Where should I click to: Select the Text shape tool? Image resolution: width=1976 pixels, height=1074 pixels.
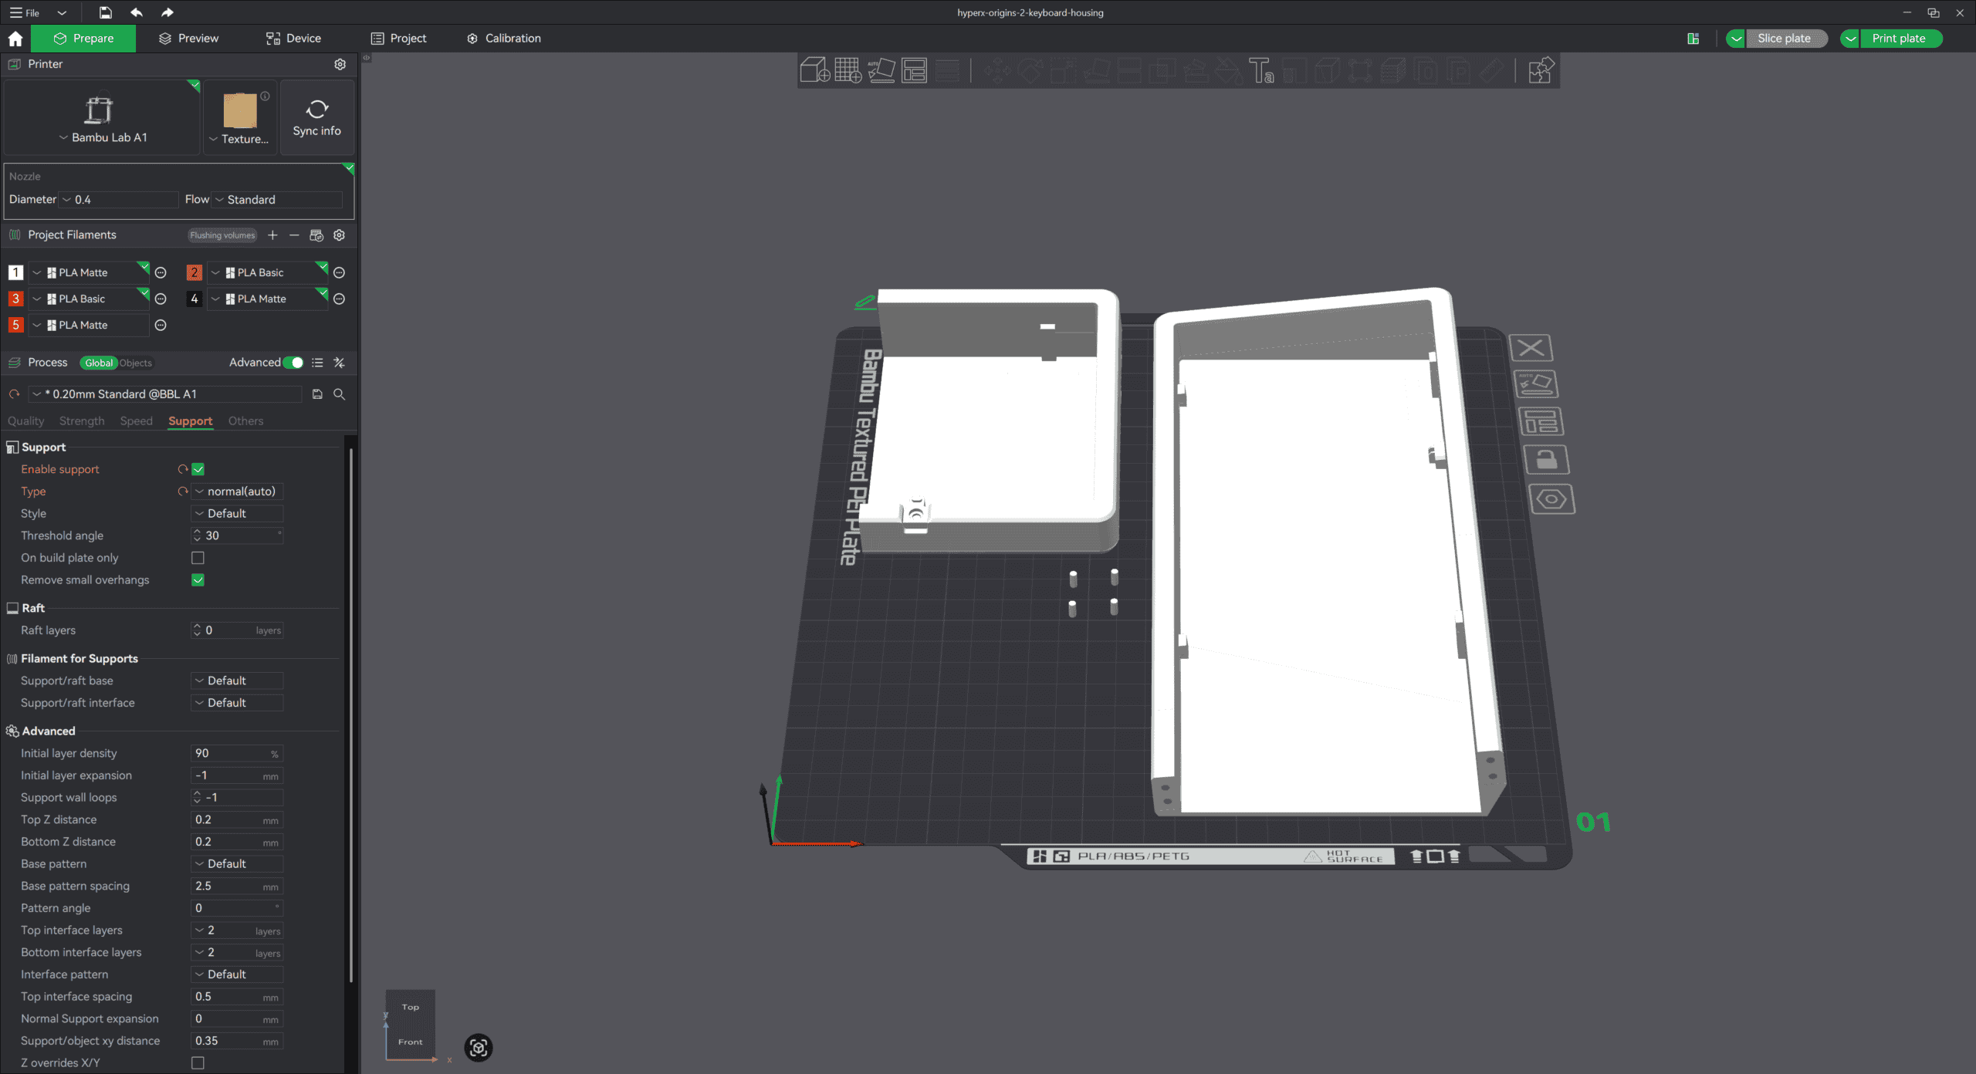pyautogui.click(x=1261, y=70)
